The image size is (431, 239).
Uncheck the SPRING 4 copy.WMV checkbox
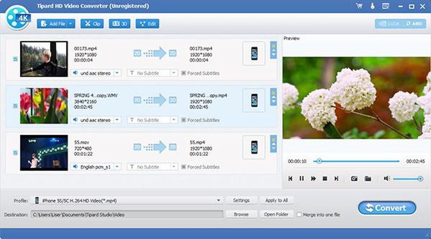click(16, 106)
